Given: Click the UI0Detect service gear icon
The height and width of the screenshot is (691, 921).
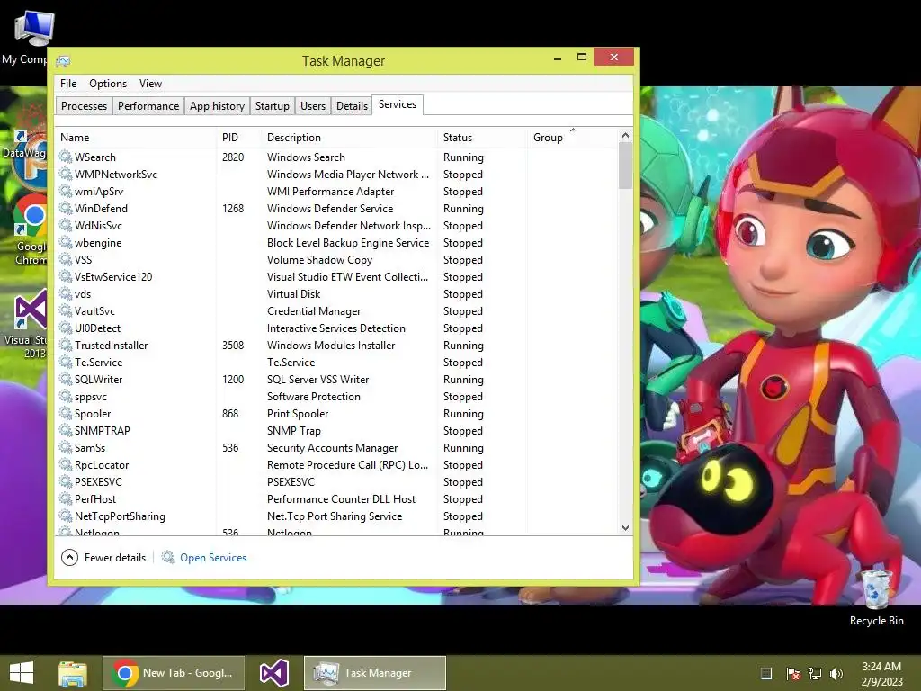Looking at the screenshot, I should [65, 328].
